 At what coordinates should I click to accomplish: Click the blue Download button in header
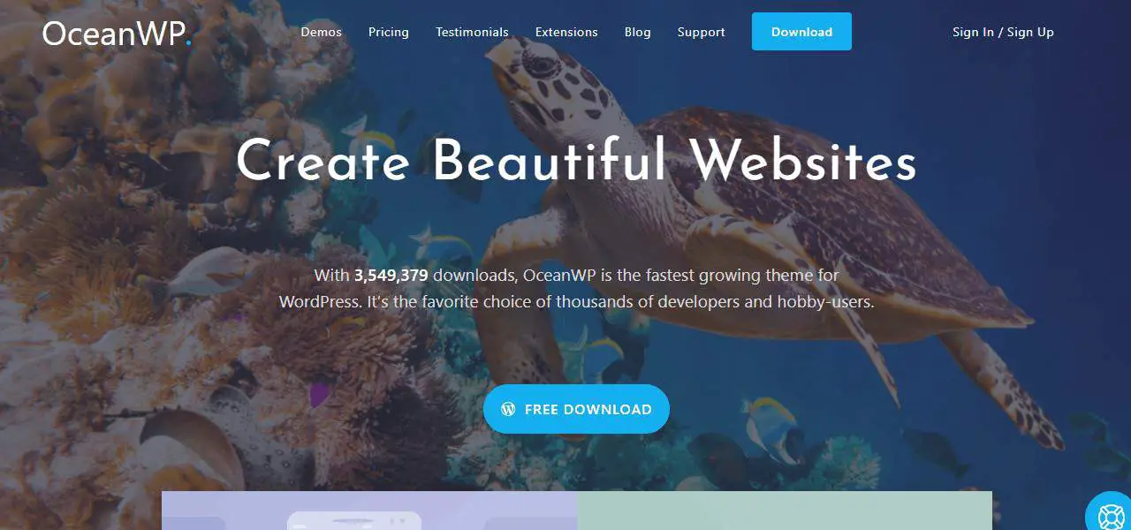pos(801,32)
